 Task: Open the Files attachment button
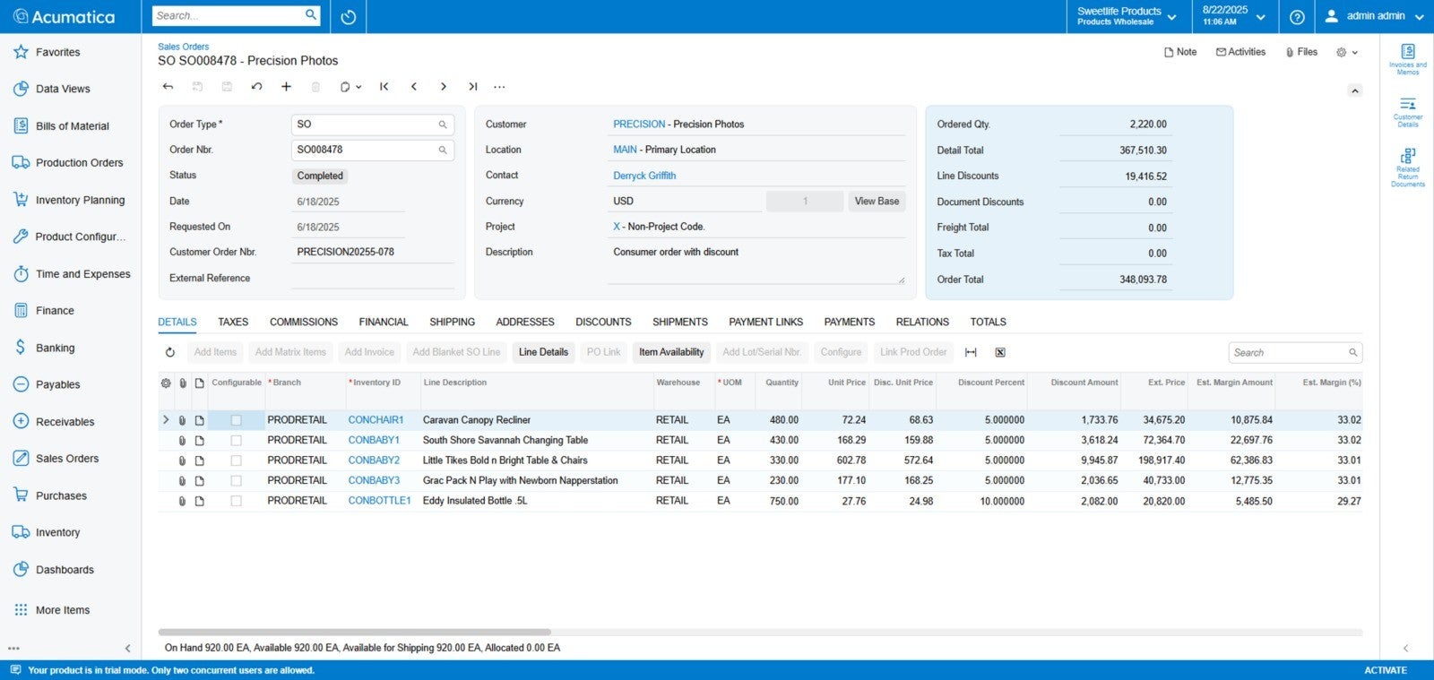tap(1301, 52)
